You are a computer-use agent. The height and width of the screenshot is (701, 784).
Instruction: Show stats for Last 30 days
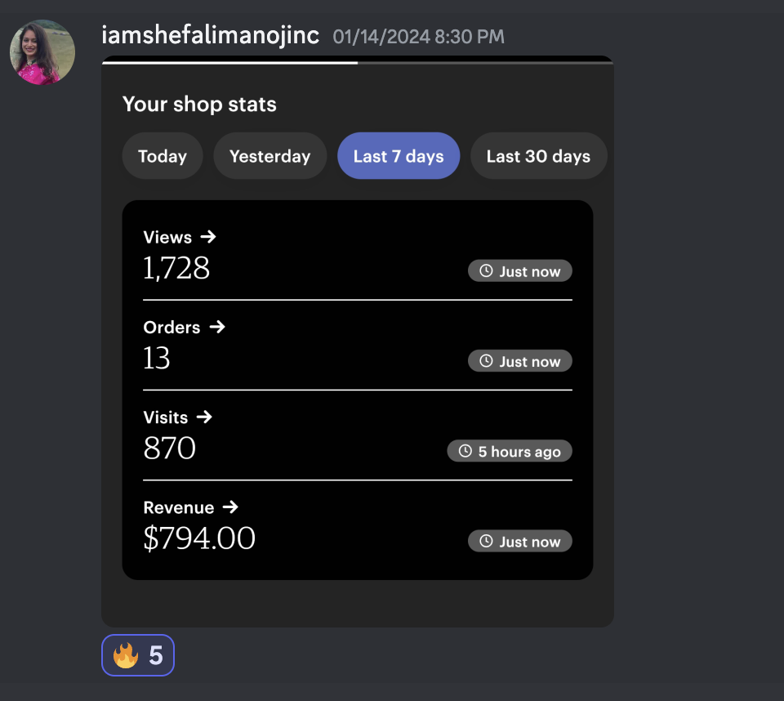[538, 156]
